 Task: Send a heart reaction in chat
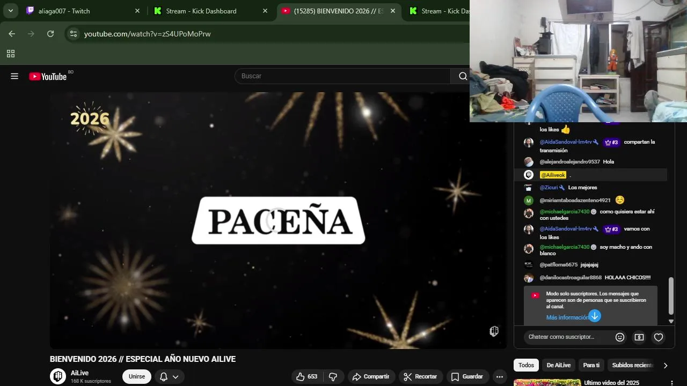659,337
